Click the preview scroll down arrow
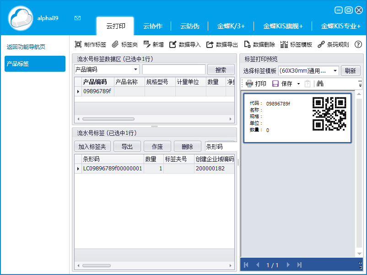The height and width of the screenshot is (275, 367). click(x=359, y=254)
